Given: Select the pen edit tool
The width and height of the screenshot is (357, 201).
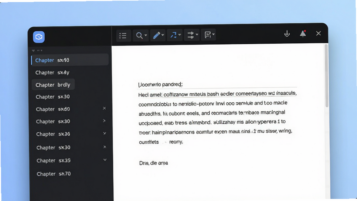Looking at the screenshot, I should [157, 35].
